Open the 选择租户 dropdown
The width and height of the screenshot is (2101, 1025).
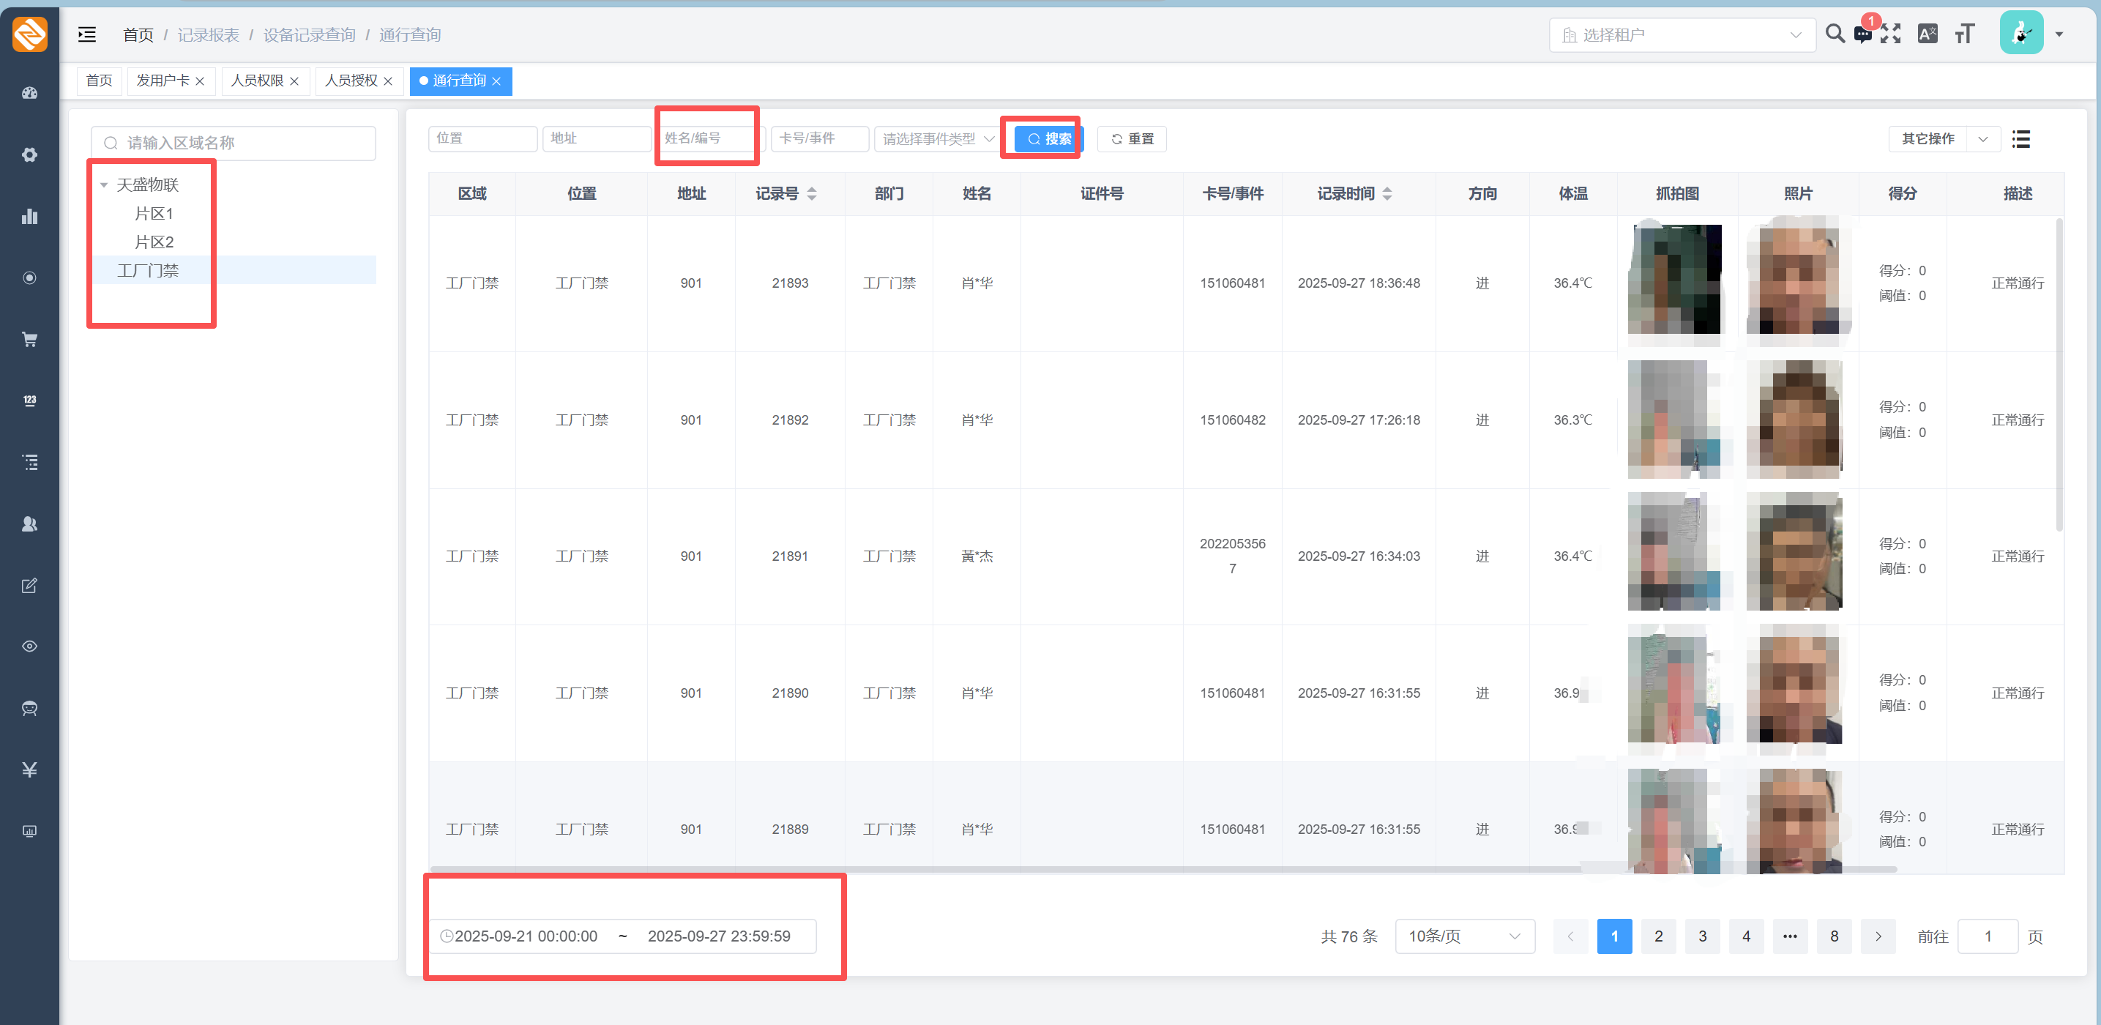point(1682,35)
